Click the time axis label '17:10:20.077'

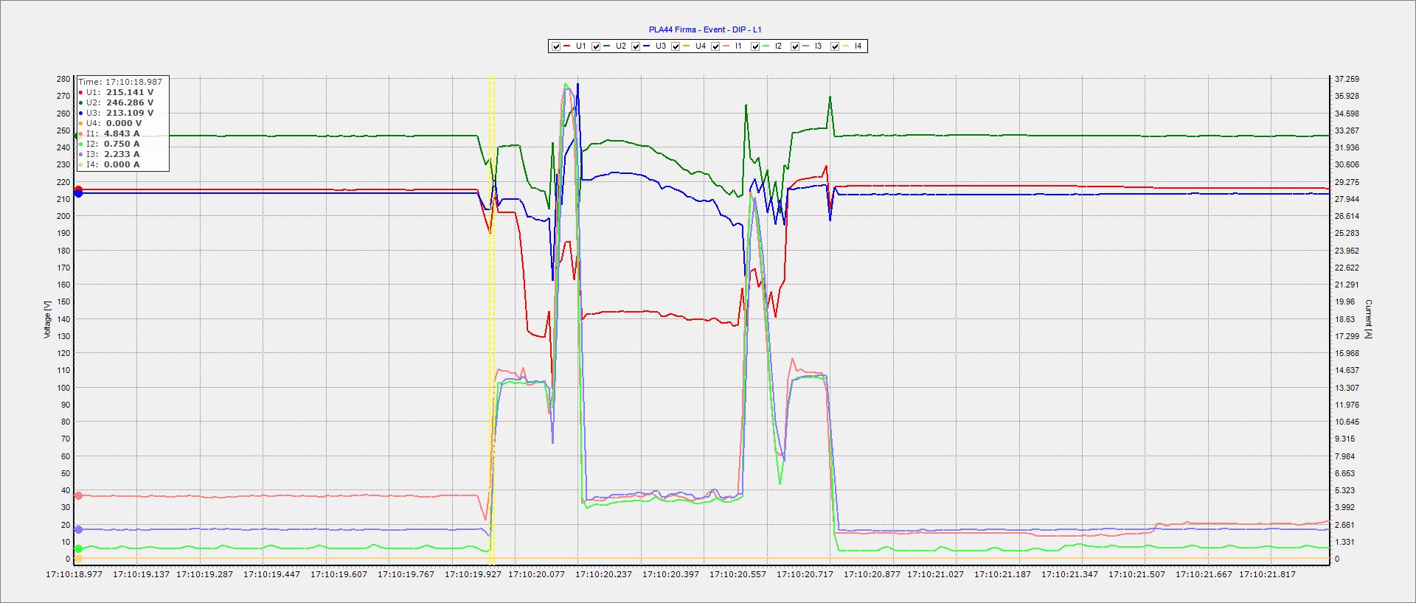(536, 574)
